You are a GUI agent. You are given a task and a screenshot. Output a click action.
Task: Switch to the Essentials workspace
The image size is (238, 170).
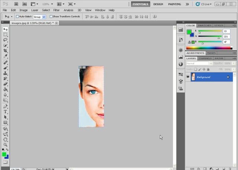pos(141,4)
